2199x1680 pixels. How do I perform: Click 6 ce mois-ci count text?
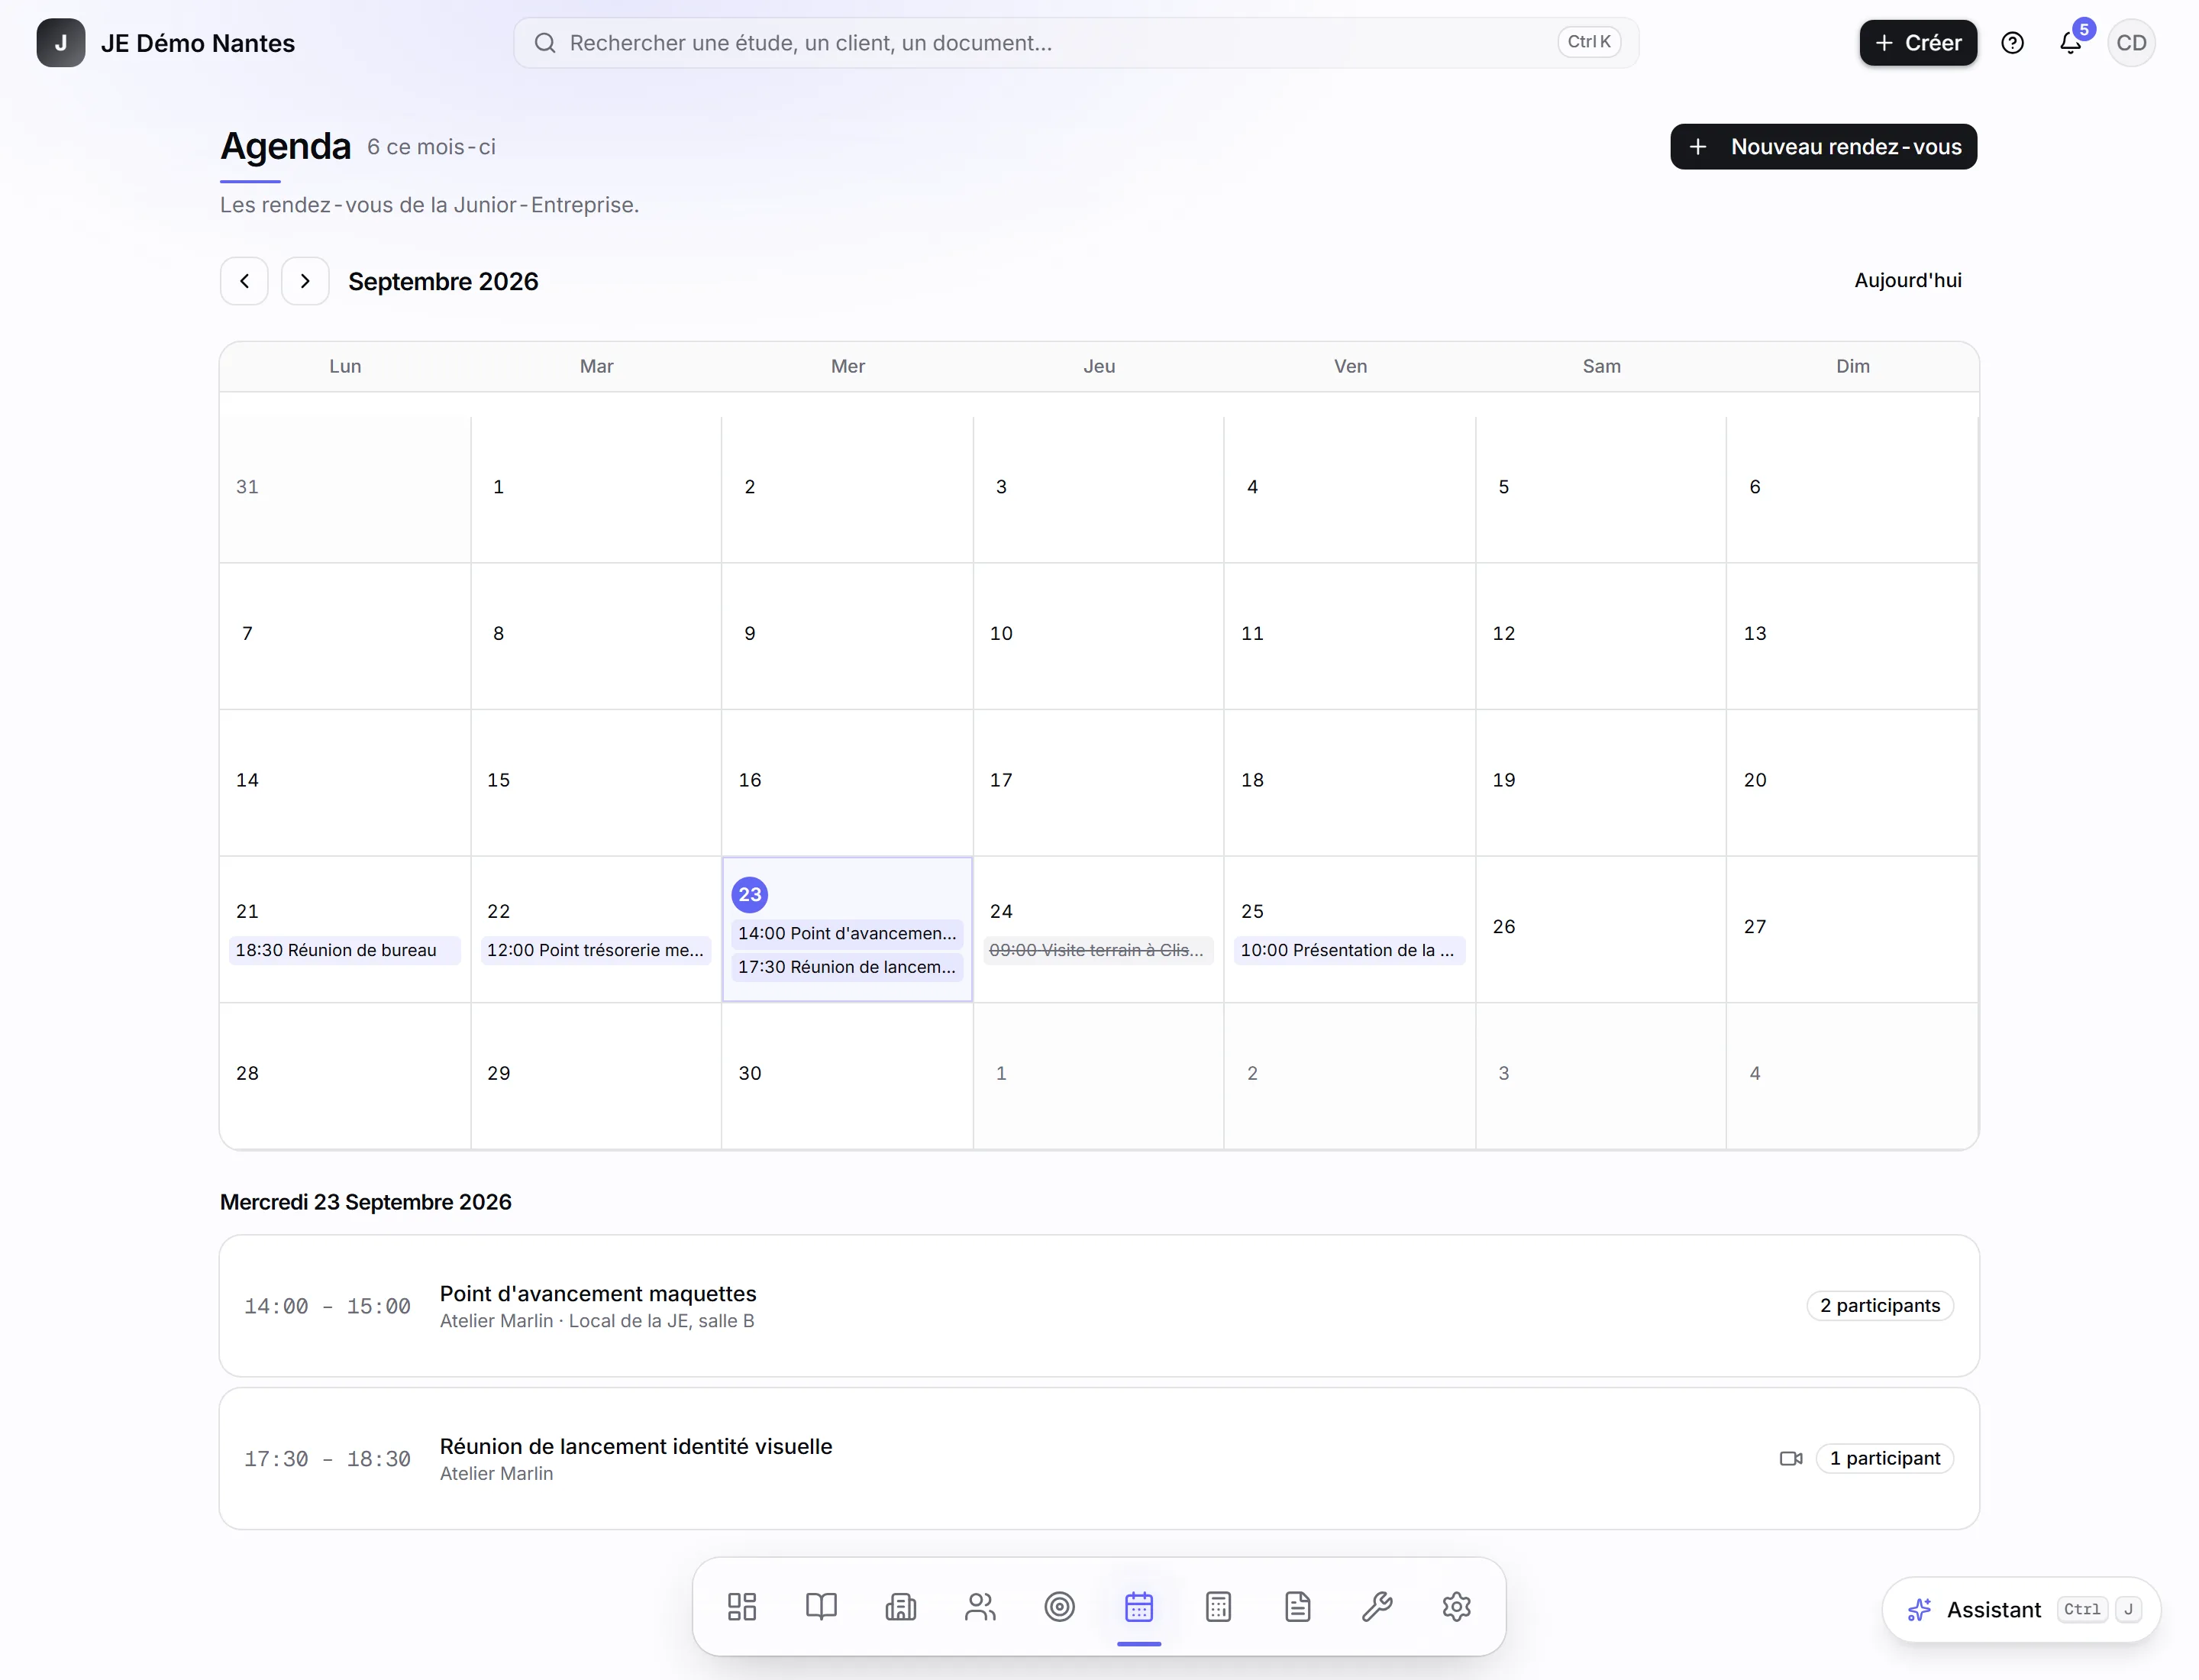431,147
